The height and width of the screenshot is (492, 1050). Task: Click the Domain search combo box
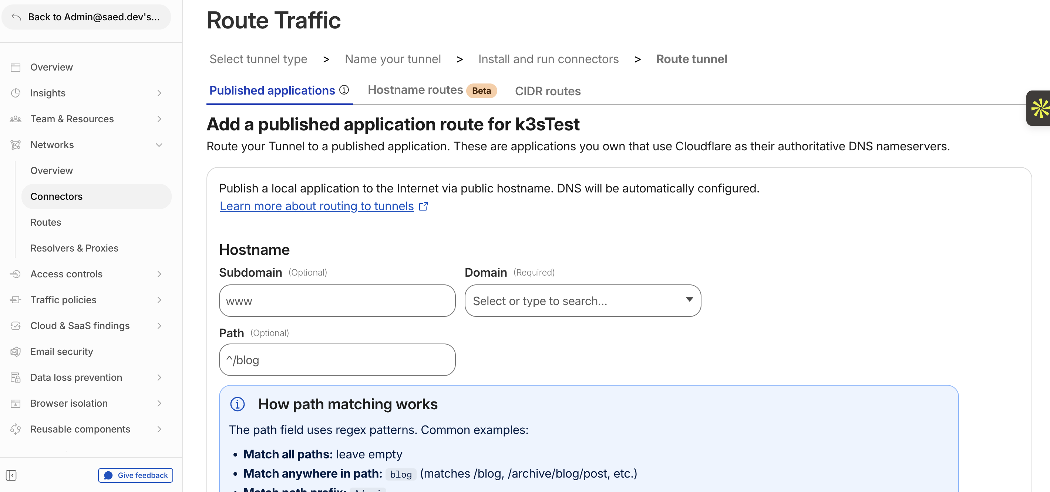[x=583, y=301]
